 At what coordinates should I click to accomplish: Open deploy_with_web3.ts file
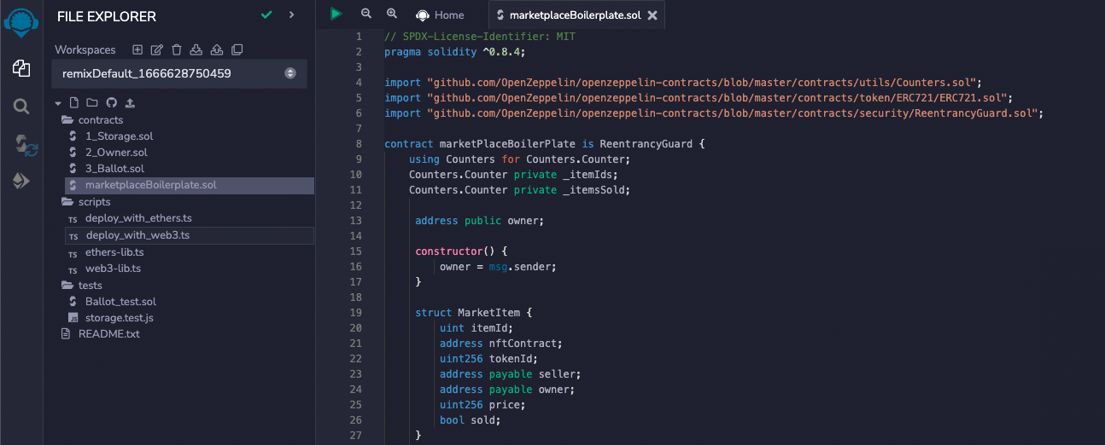click(x=189, y=235)
